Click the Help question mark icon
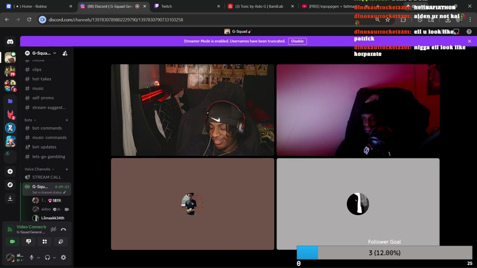Viewport: 477px width, 268px height. 469,32
